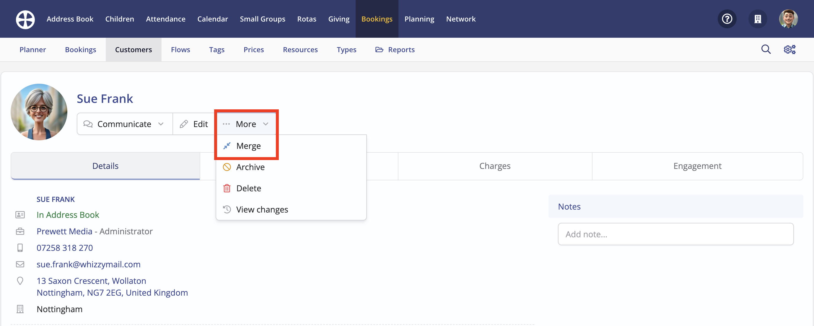Open the Reports section
This screenshot has width=814, height=326.
point(395,50)
